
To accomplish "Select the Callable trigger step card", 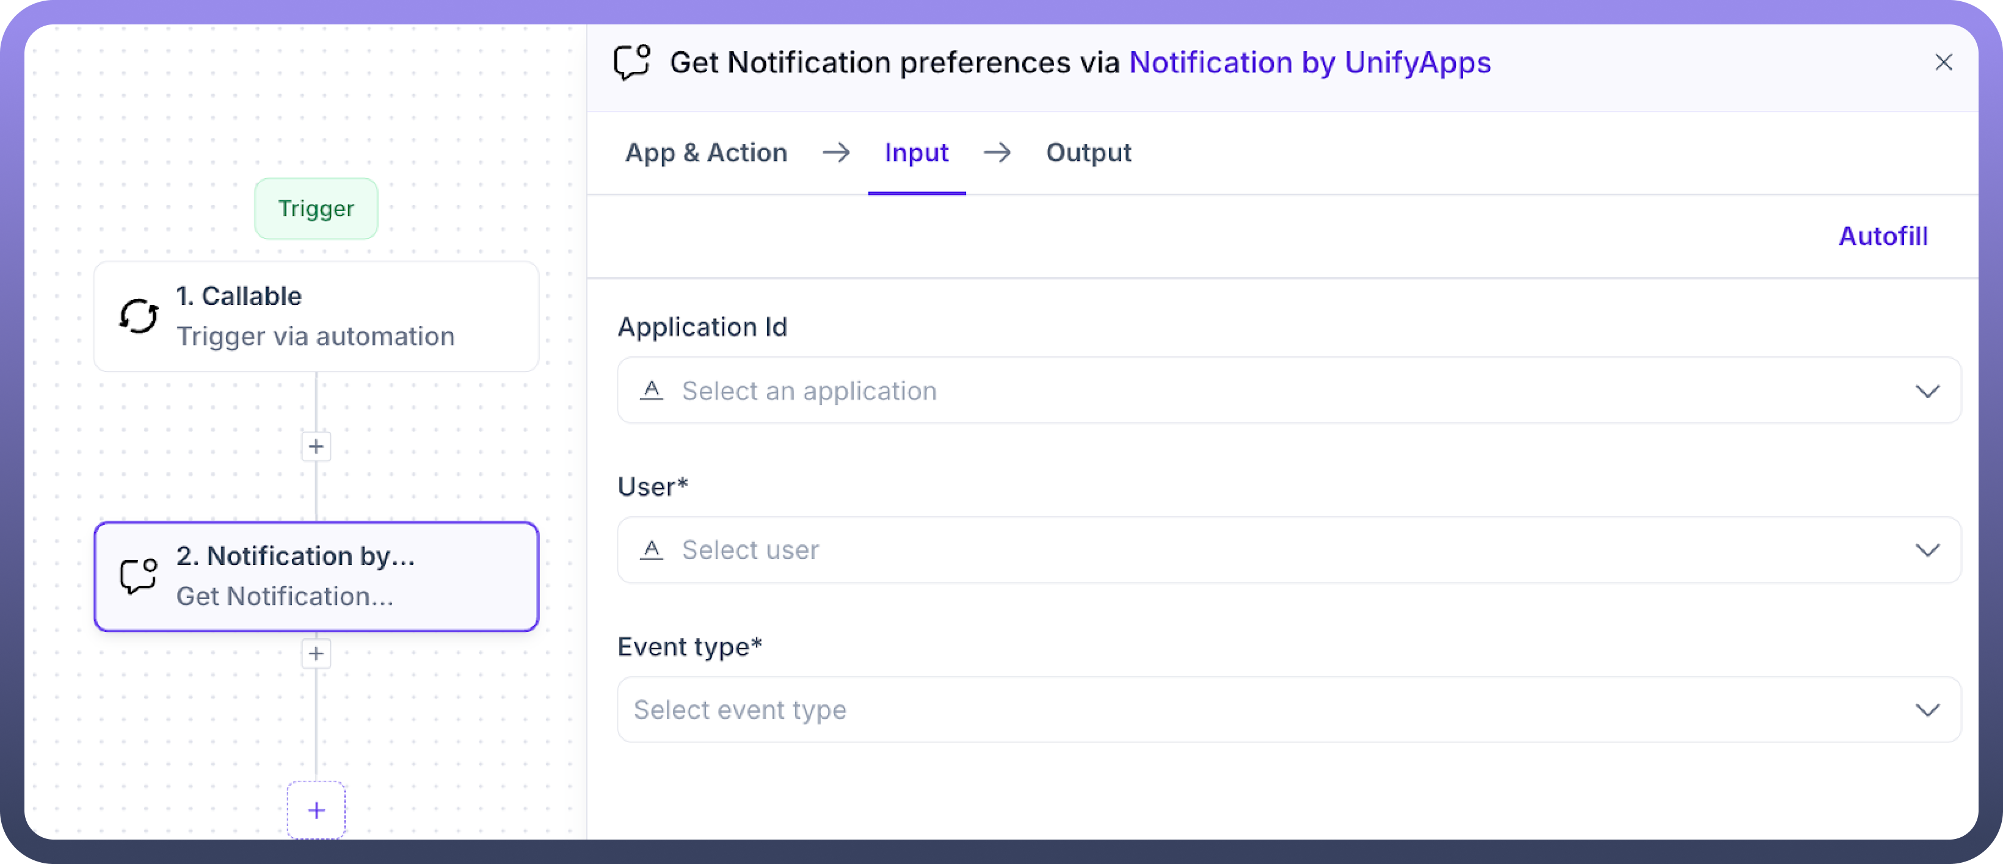I will [x=316, y=316].
